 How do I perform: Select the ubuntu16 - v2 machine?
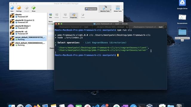28,33
